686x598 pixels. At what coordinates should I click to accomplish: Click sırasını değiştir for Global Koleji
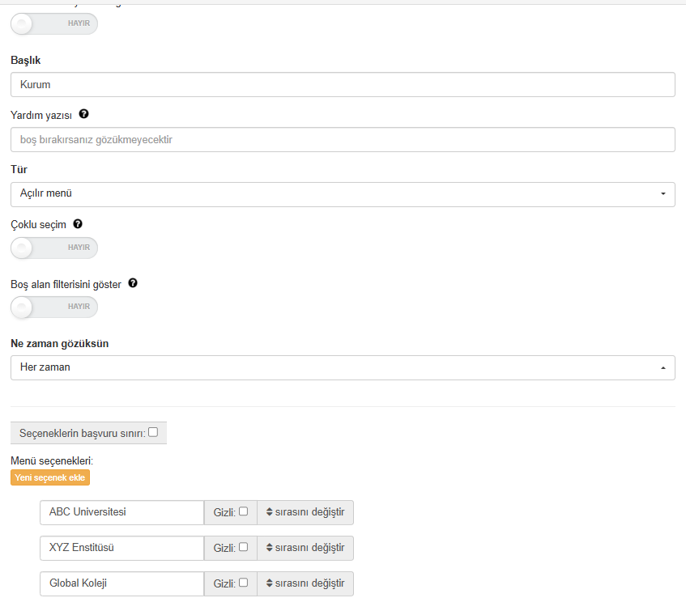(x=305, y=583)
